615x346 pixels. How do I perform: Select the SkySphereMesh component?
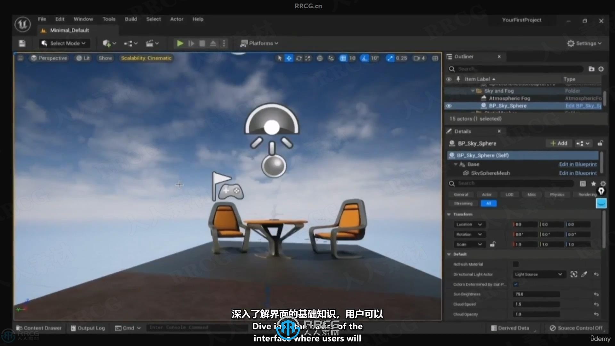point(490,173)
